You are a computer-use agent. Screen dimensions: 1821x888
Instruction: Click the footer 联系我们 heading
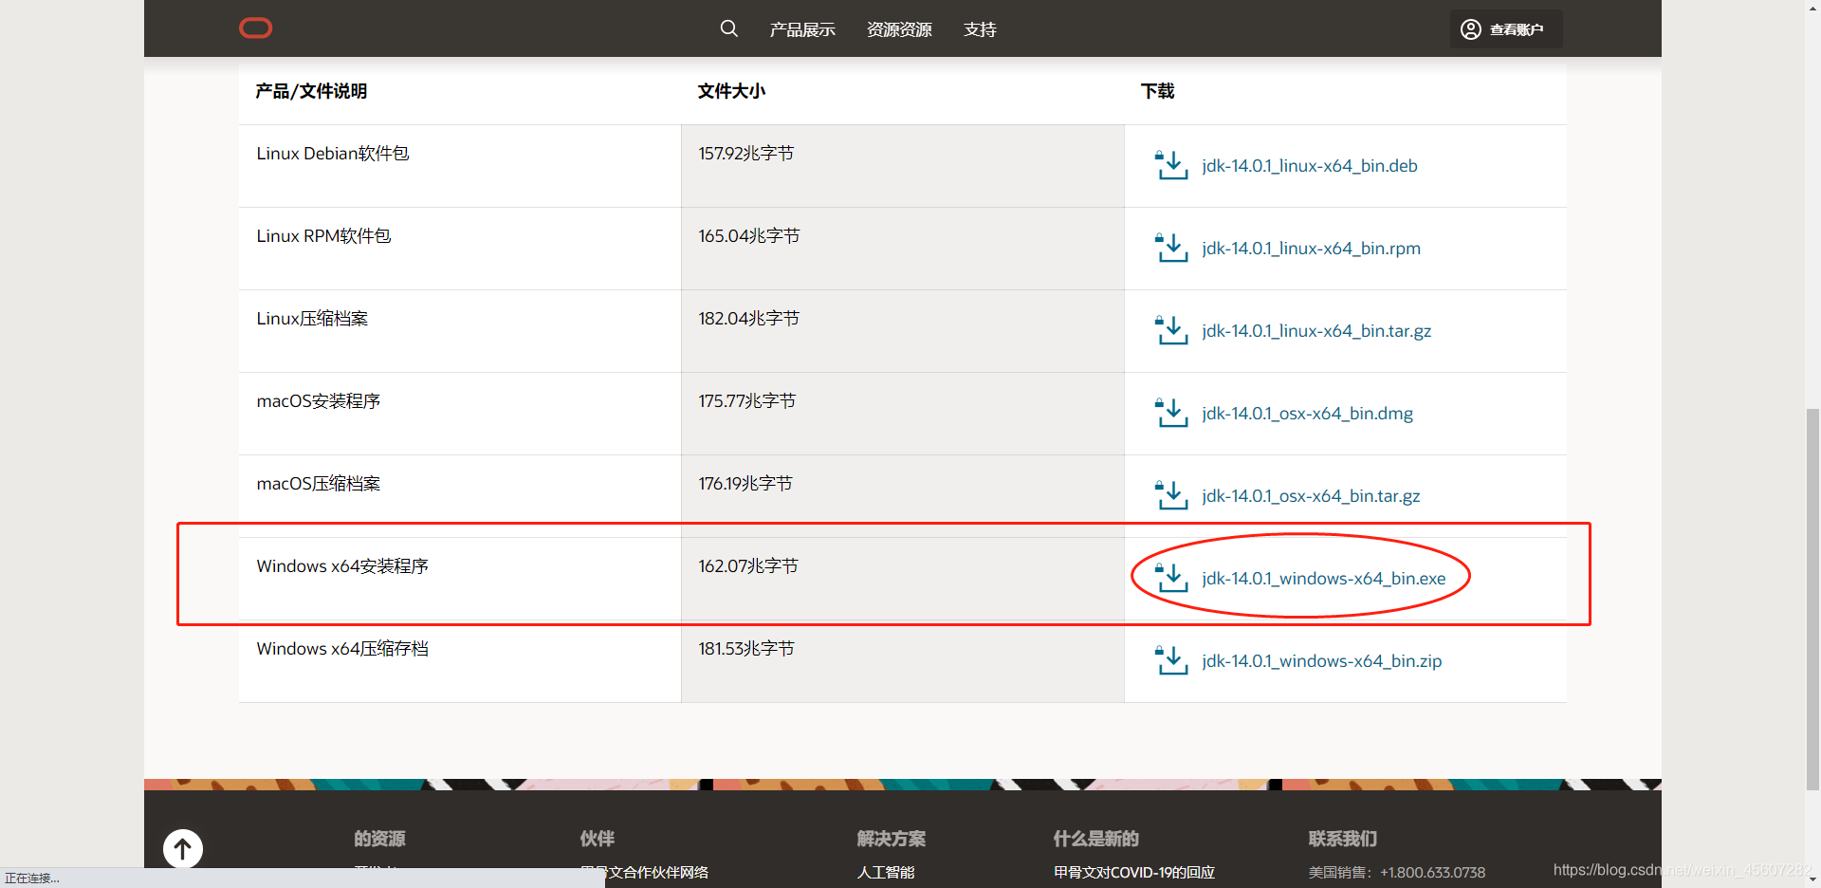pos(1343,839)
